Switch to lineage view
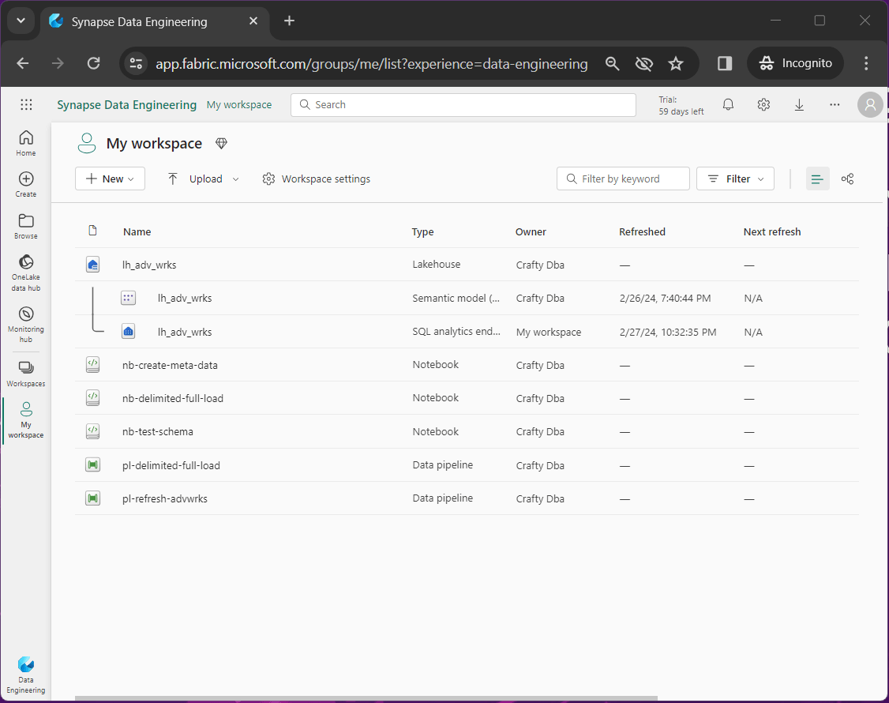 coord(847,179)
